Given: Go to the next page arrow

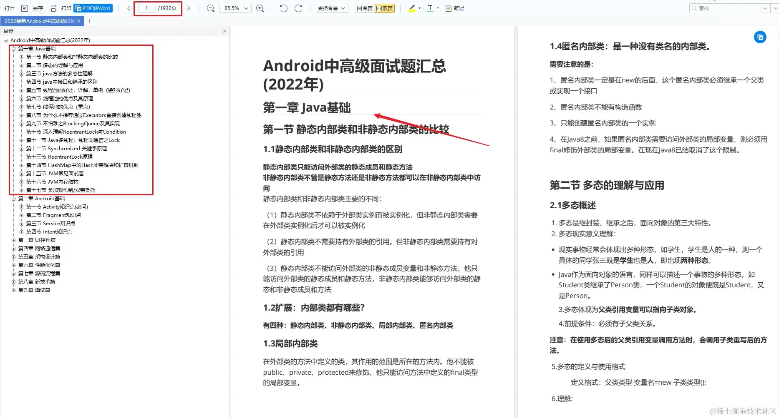Looking at the screenshot, I should [x=187, y=7].
